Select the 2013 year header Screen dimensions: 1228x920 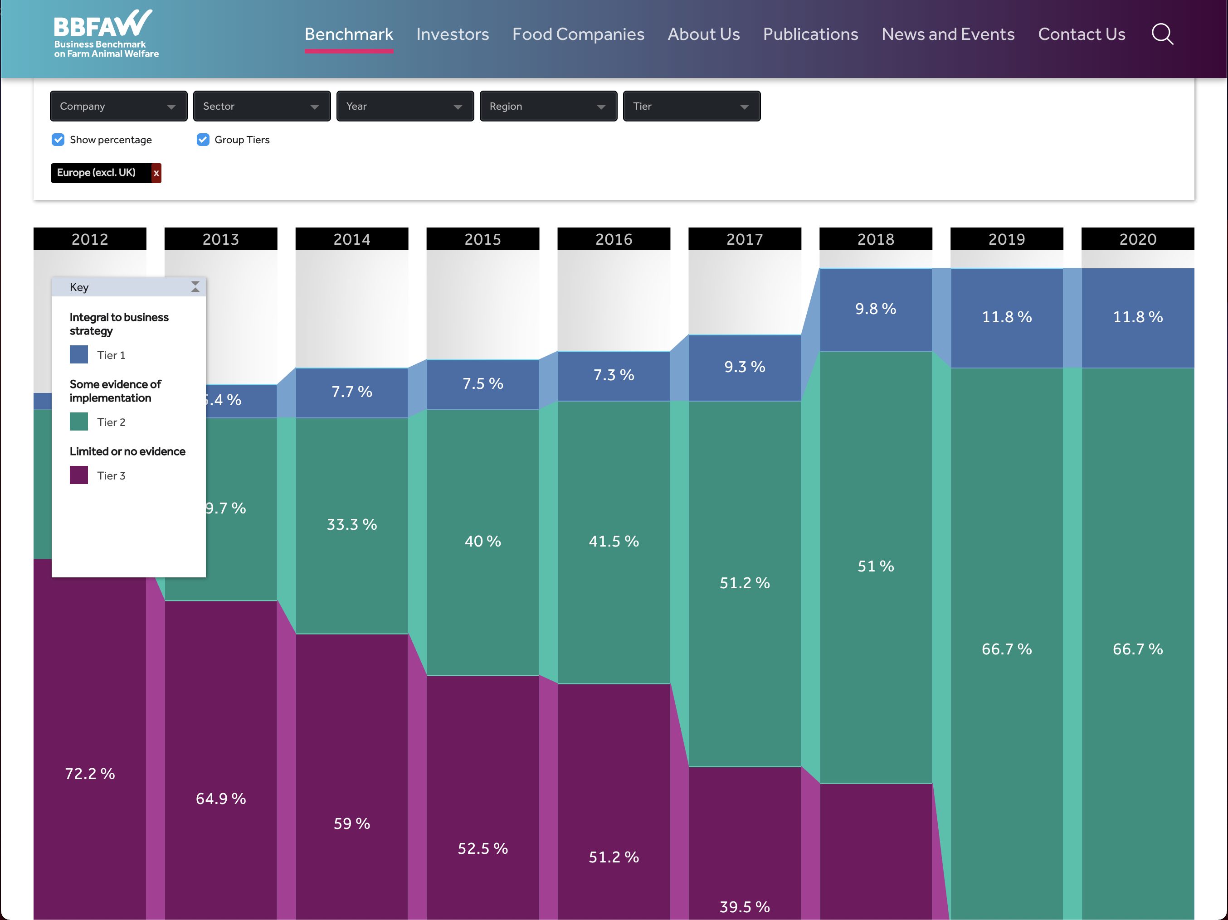pos(221,239)
